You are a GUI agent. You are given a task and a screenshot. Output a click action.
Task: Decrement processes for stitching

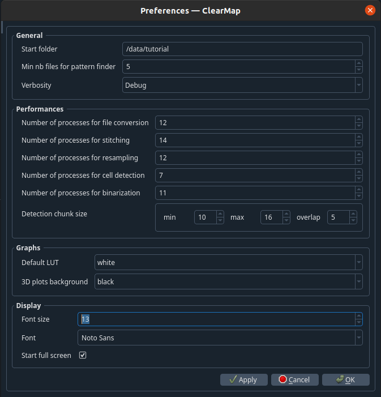(359, 143)
